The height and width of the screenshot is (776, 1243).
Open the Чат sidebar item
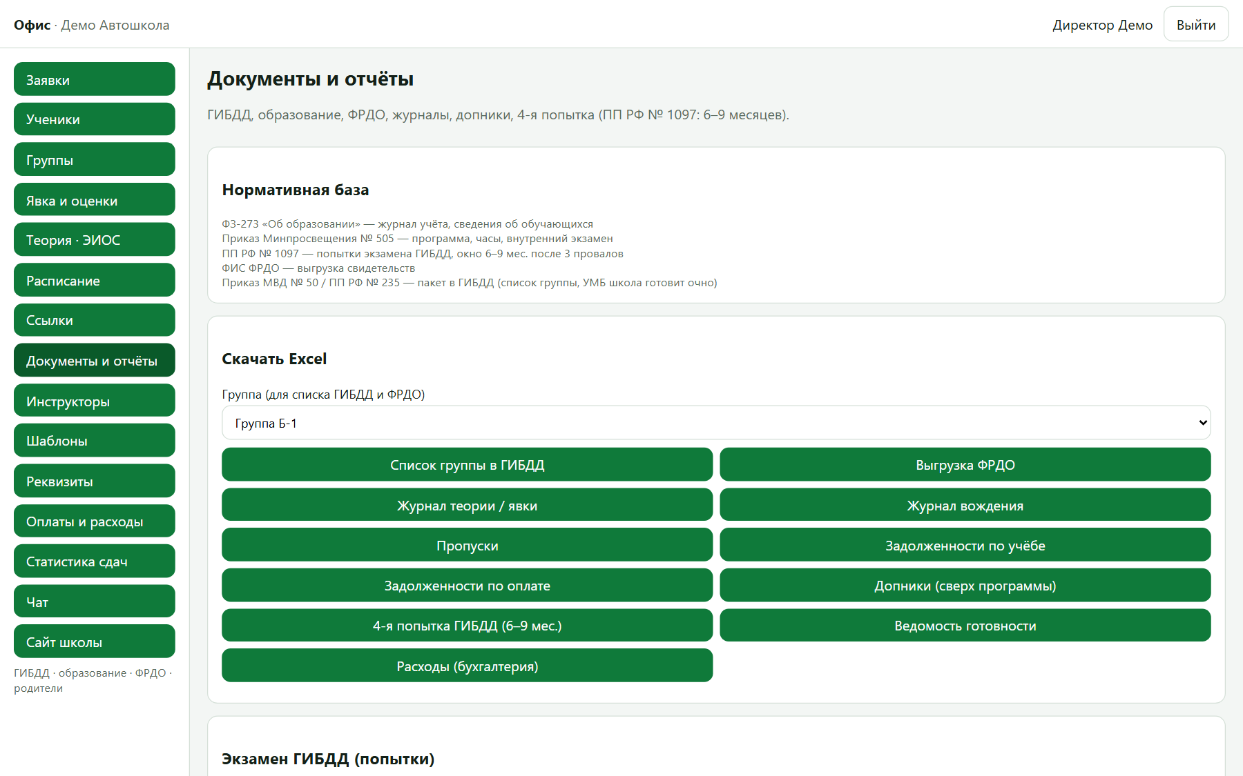(94, 601)
